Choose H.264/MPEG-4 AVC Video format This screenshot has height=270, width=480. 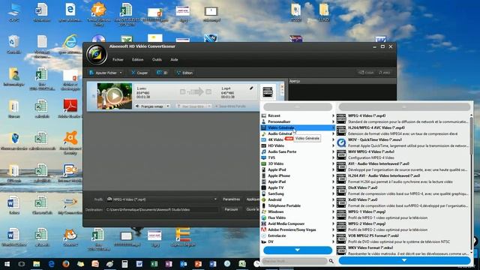403,130
